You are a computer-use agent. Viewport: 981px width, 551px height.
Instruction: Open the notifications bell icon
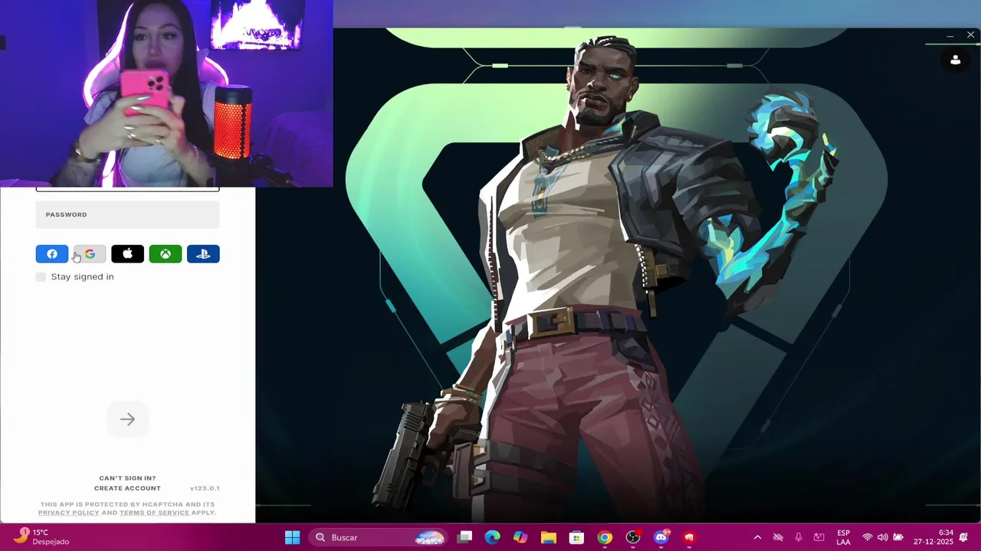pyautogui.click(x=964, y=537)
